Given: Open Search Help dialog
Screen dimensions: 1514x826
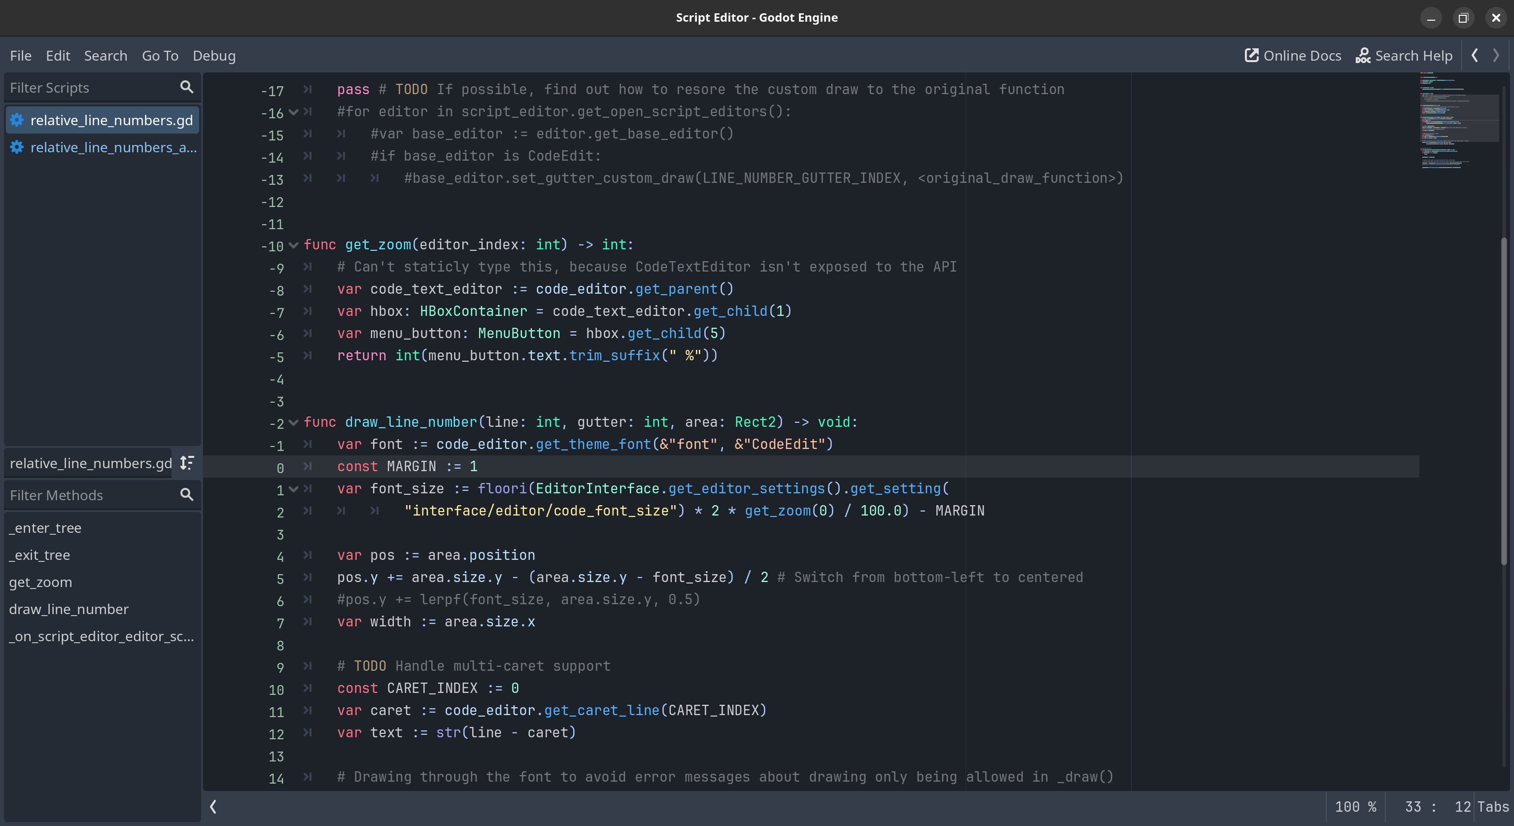Looking at the screenshot, I should pyautogui.click(x=1404, y=55).
